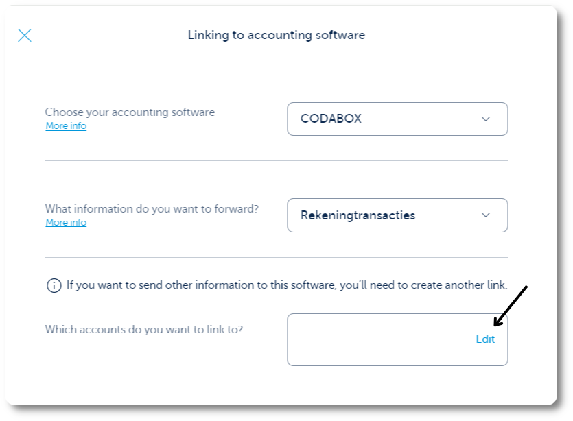
Task: Click the Linking to accounting software title
Action: [277, 35]
